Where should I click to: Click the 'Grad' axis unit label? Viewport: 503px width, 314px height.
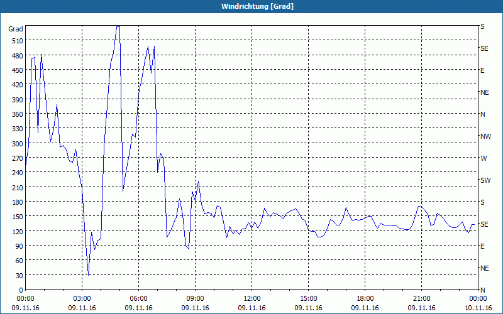(x=15, y=29)
